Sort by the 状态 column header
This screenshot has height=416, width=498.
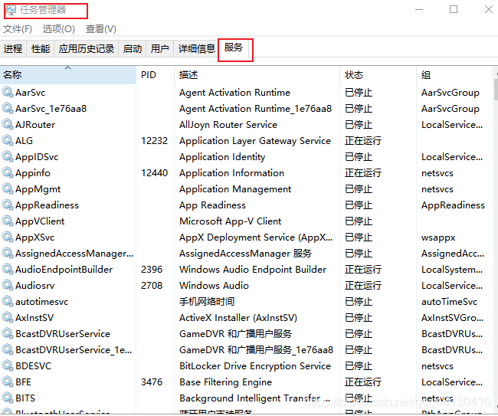[378, 75]
